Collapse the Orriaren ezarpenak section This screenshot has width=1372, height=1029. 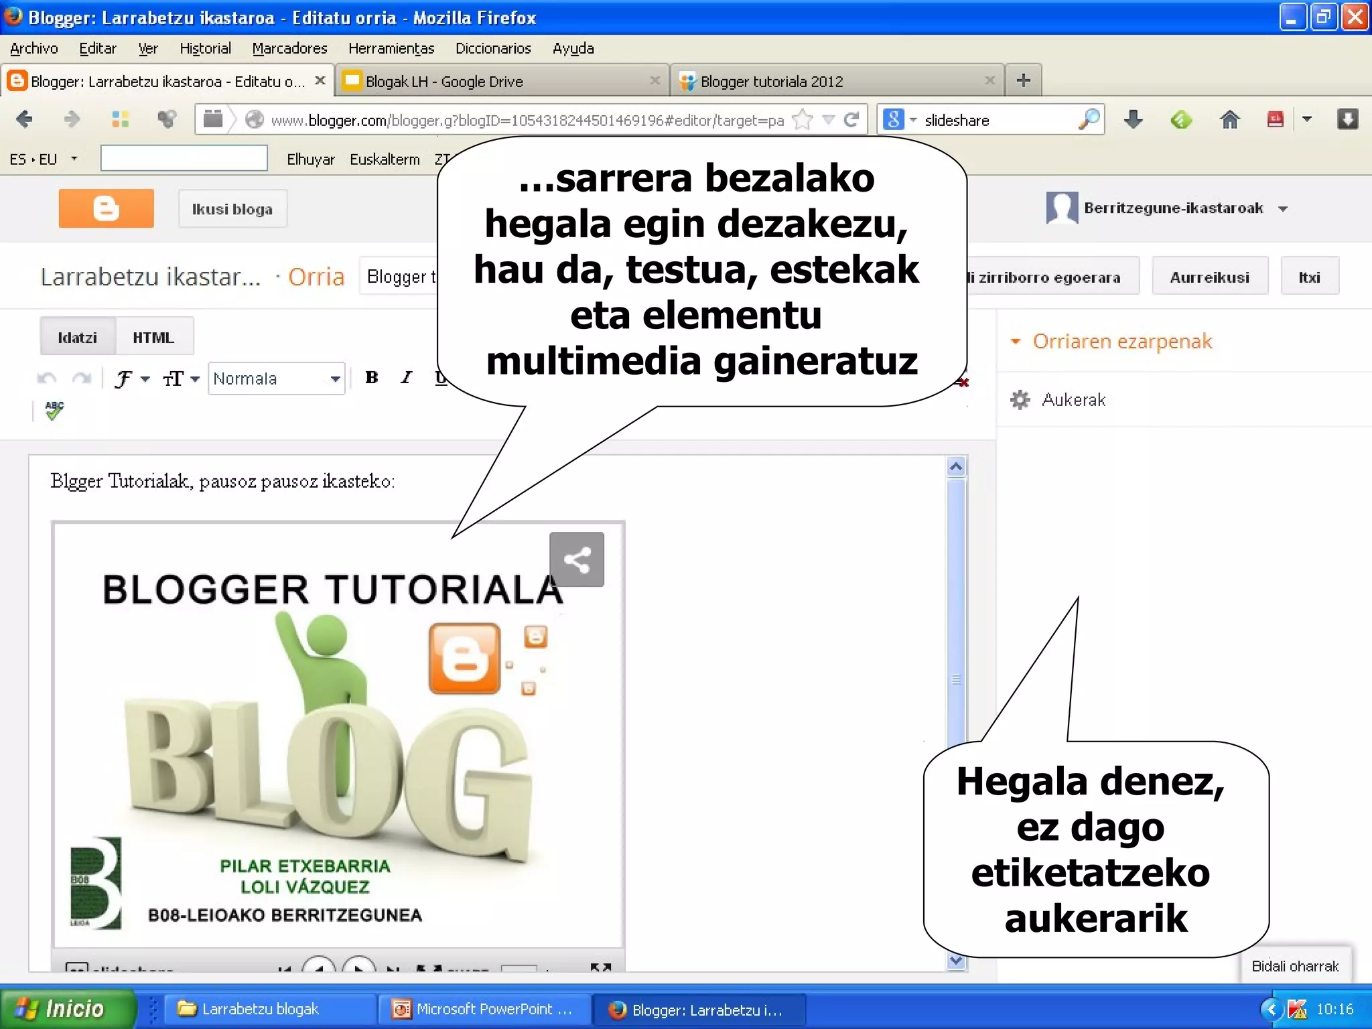pyautogui.click(x=1016, y=341)
